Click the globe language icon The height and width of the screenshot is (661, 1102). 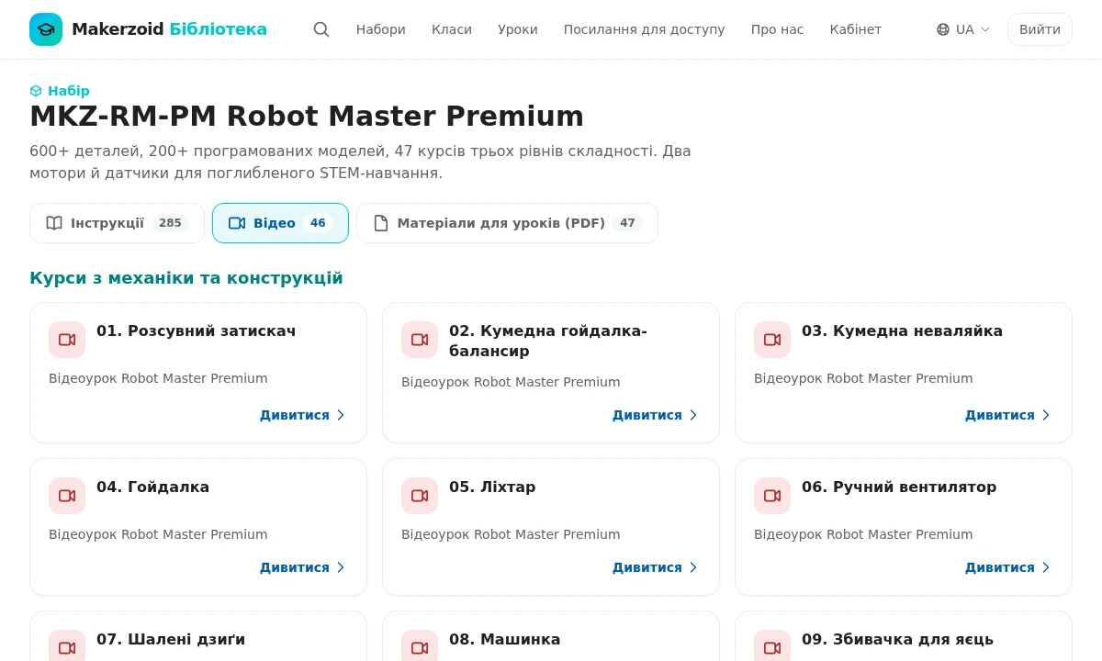click(943, 29)
